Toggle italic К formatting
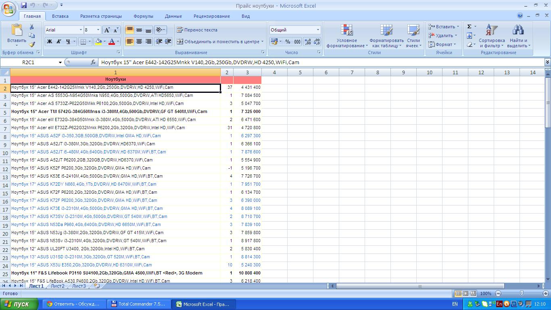This screenshot has height=310, width=551. tap(58, 41)
